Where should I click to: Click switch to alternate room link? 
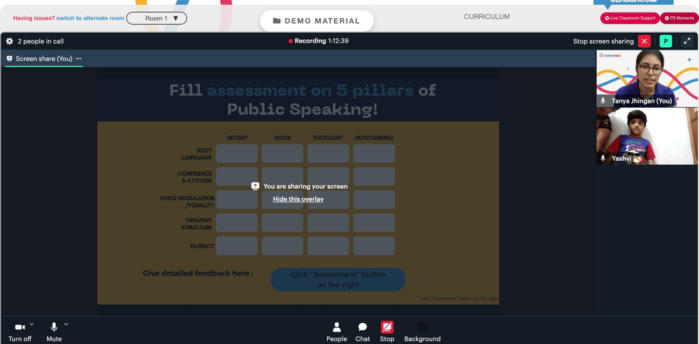pos(90,18)
